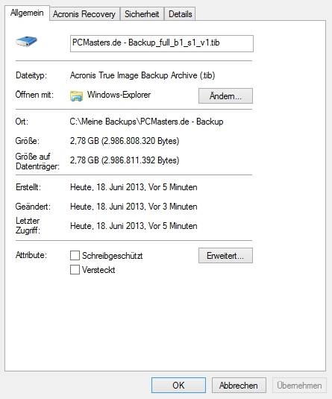This screenshot has width=332, height=399.
Task: Click the Erstellt date value text
Action: click(134, 187)
